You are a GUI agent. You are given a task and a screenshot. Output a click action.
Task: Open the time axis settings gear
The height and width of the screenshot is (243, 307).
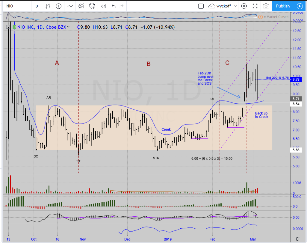tap(297, 239)
